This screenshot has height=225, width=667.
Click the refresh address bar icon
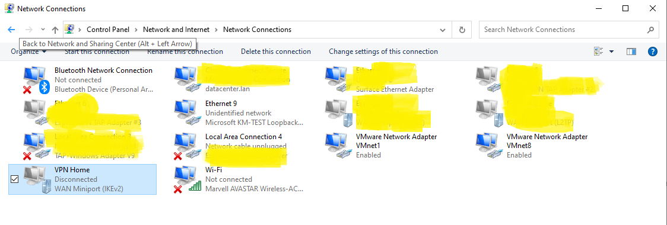point(462,30)
